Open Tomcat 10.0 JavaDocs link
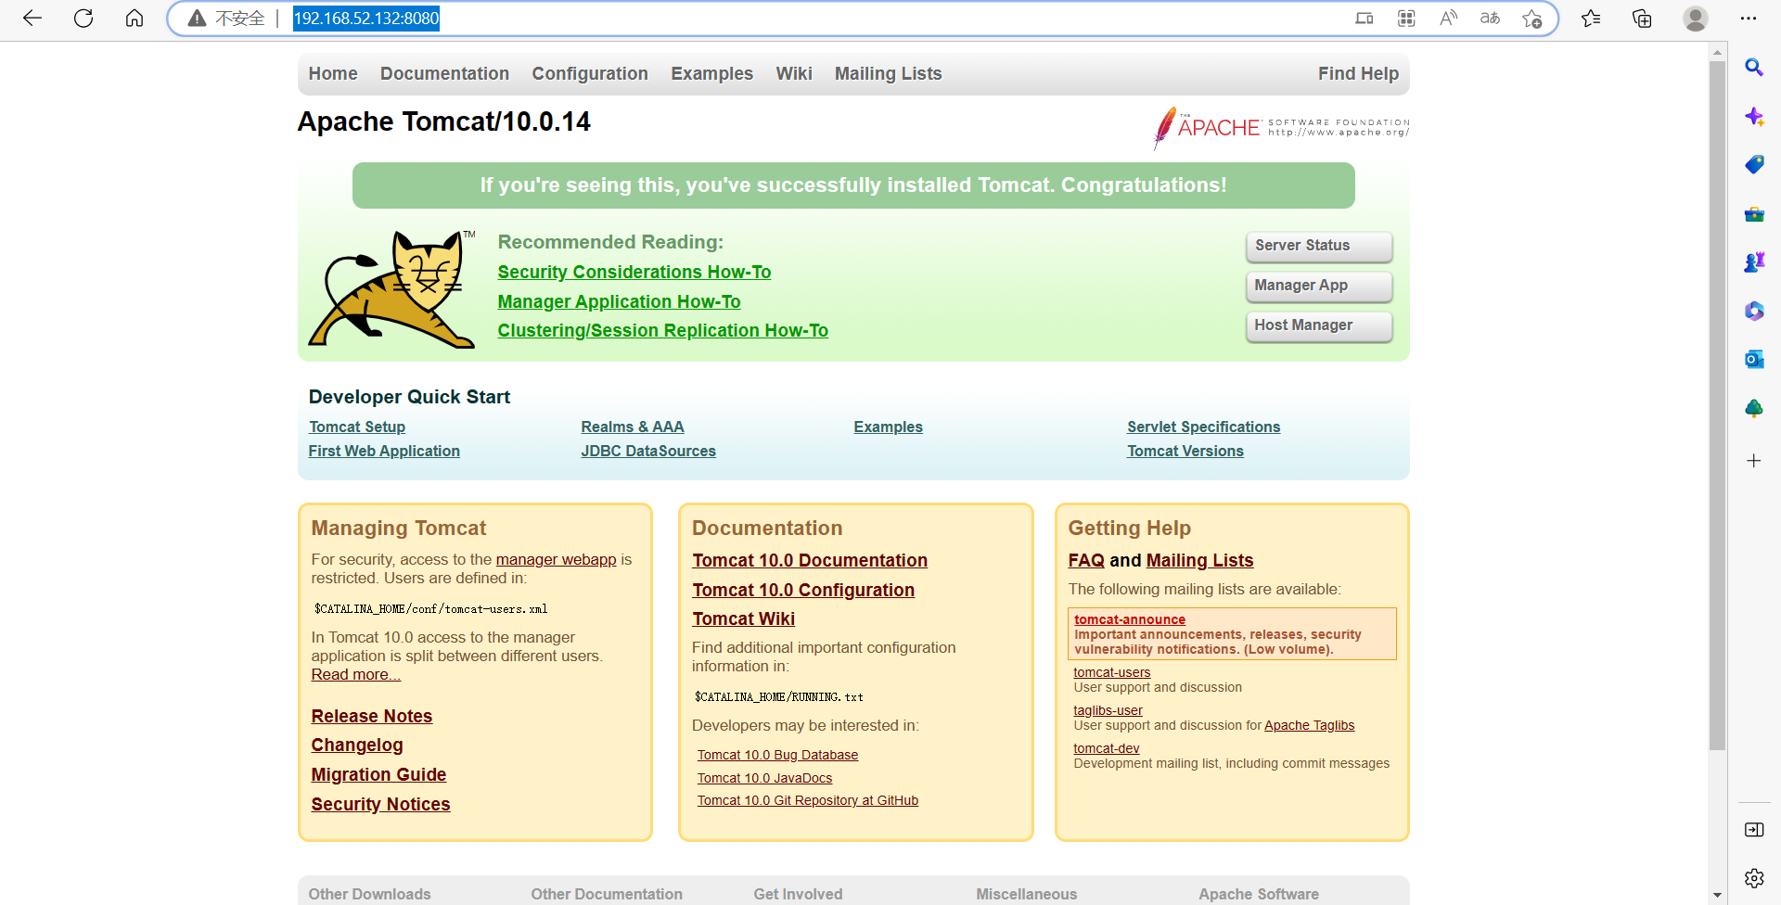 764,778
